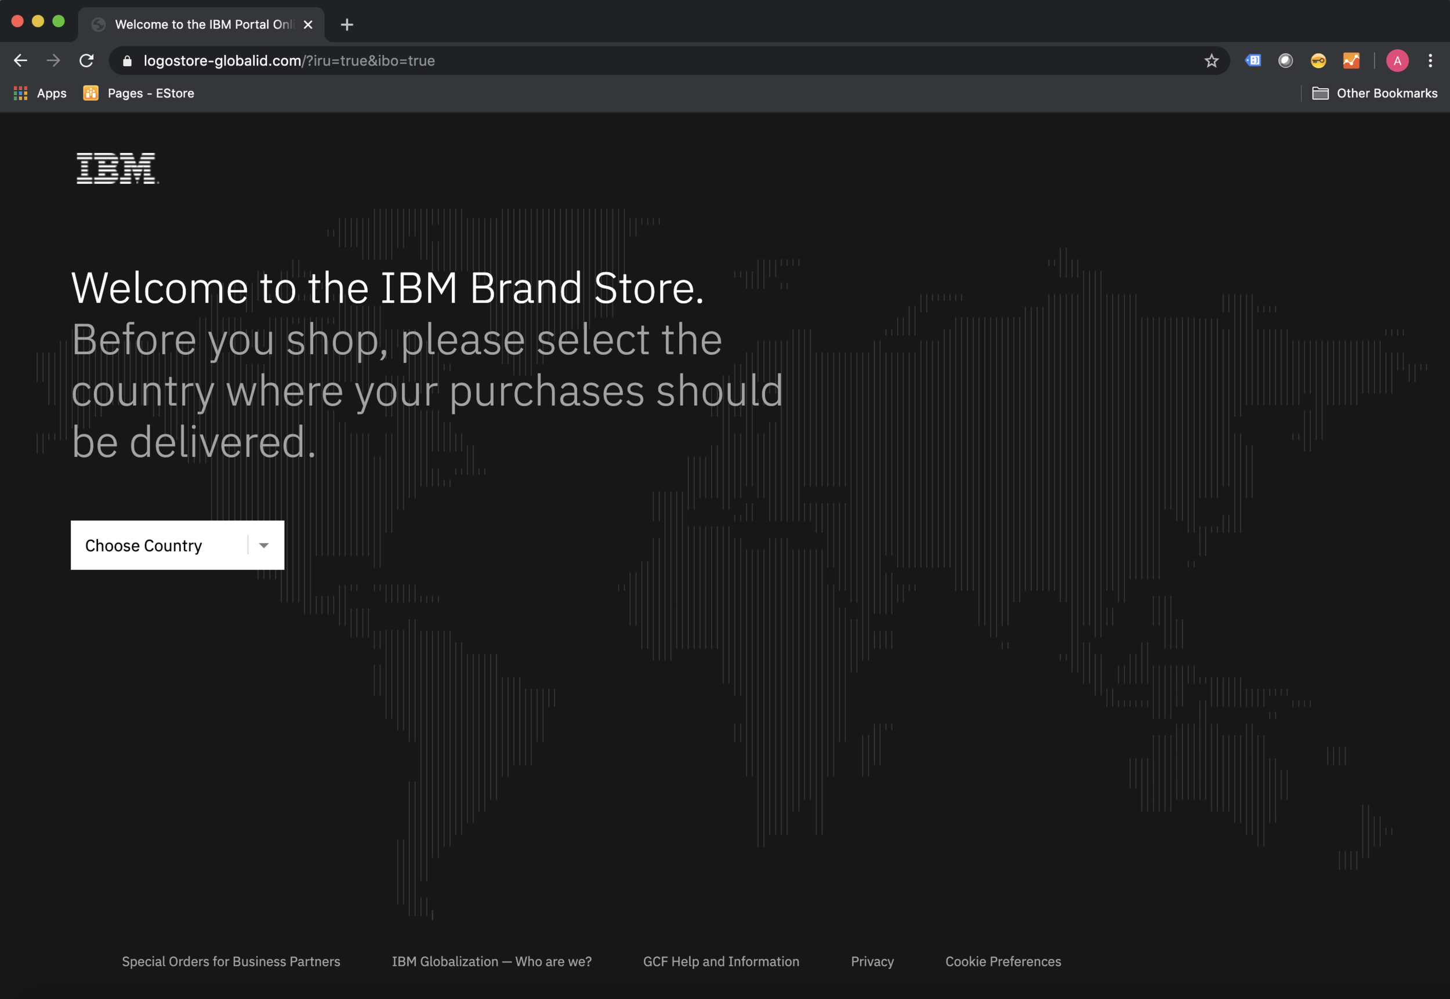Open the Chrome three-dot menu
The image size is (1450, 999).
[1431, 60]
